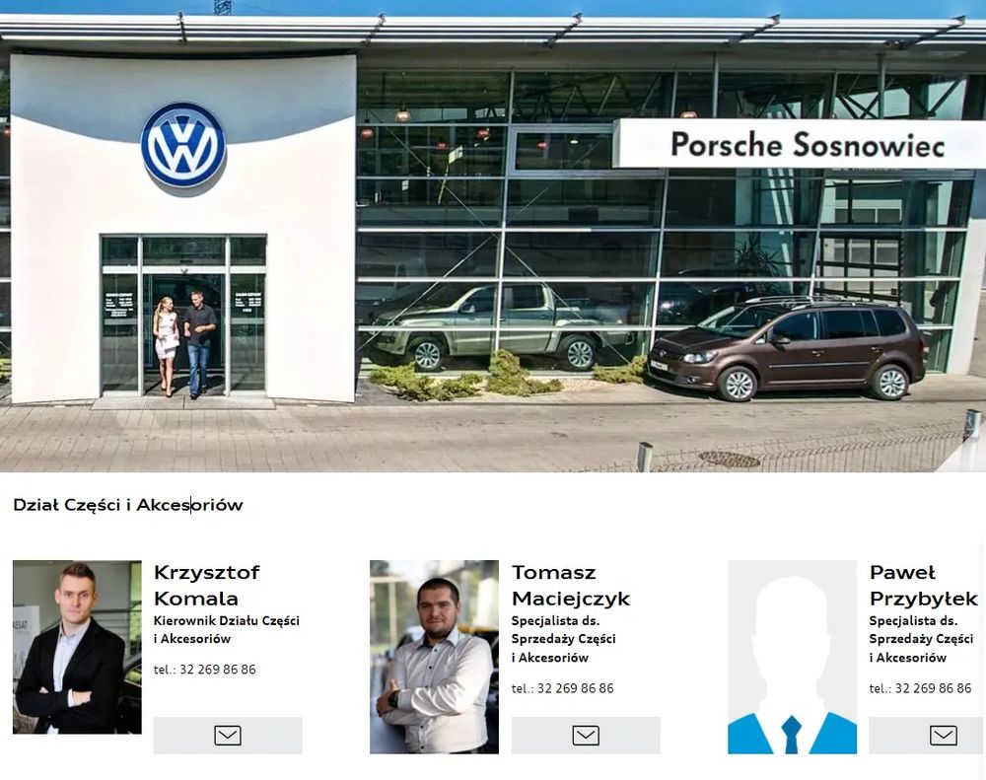
Task: Click the brown Volkswagen van in the photo
Action: (x=787, y=349)
